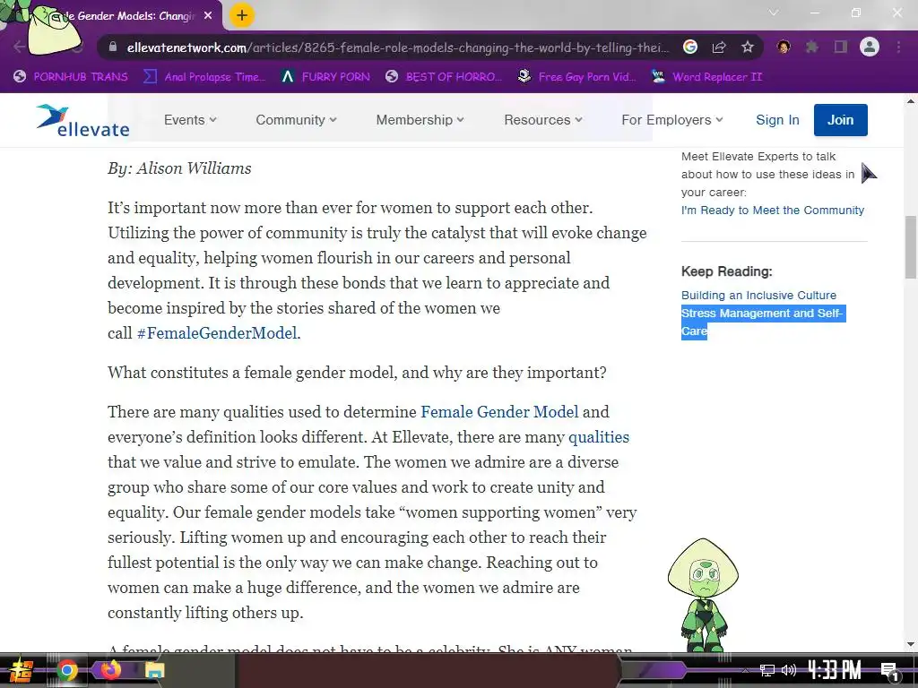Click the 4:33 PM taskbar clock

835,670
